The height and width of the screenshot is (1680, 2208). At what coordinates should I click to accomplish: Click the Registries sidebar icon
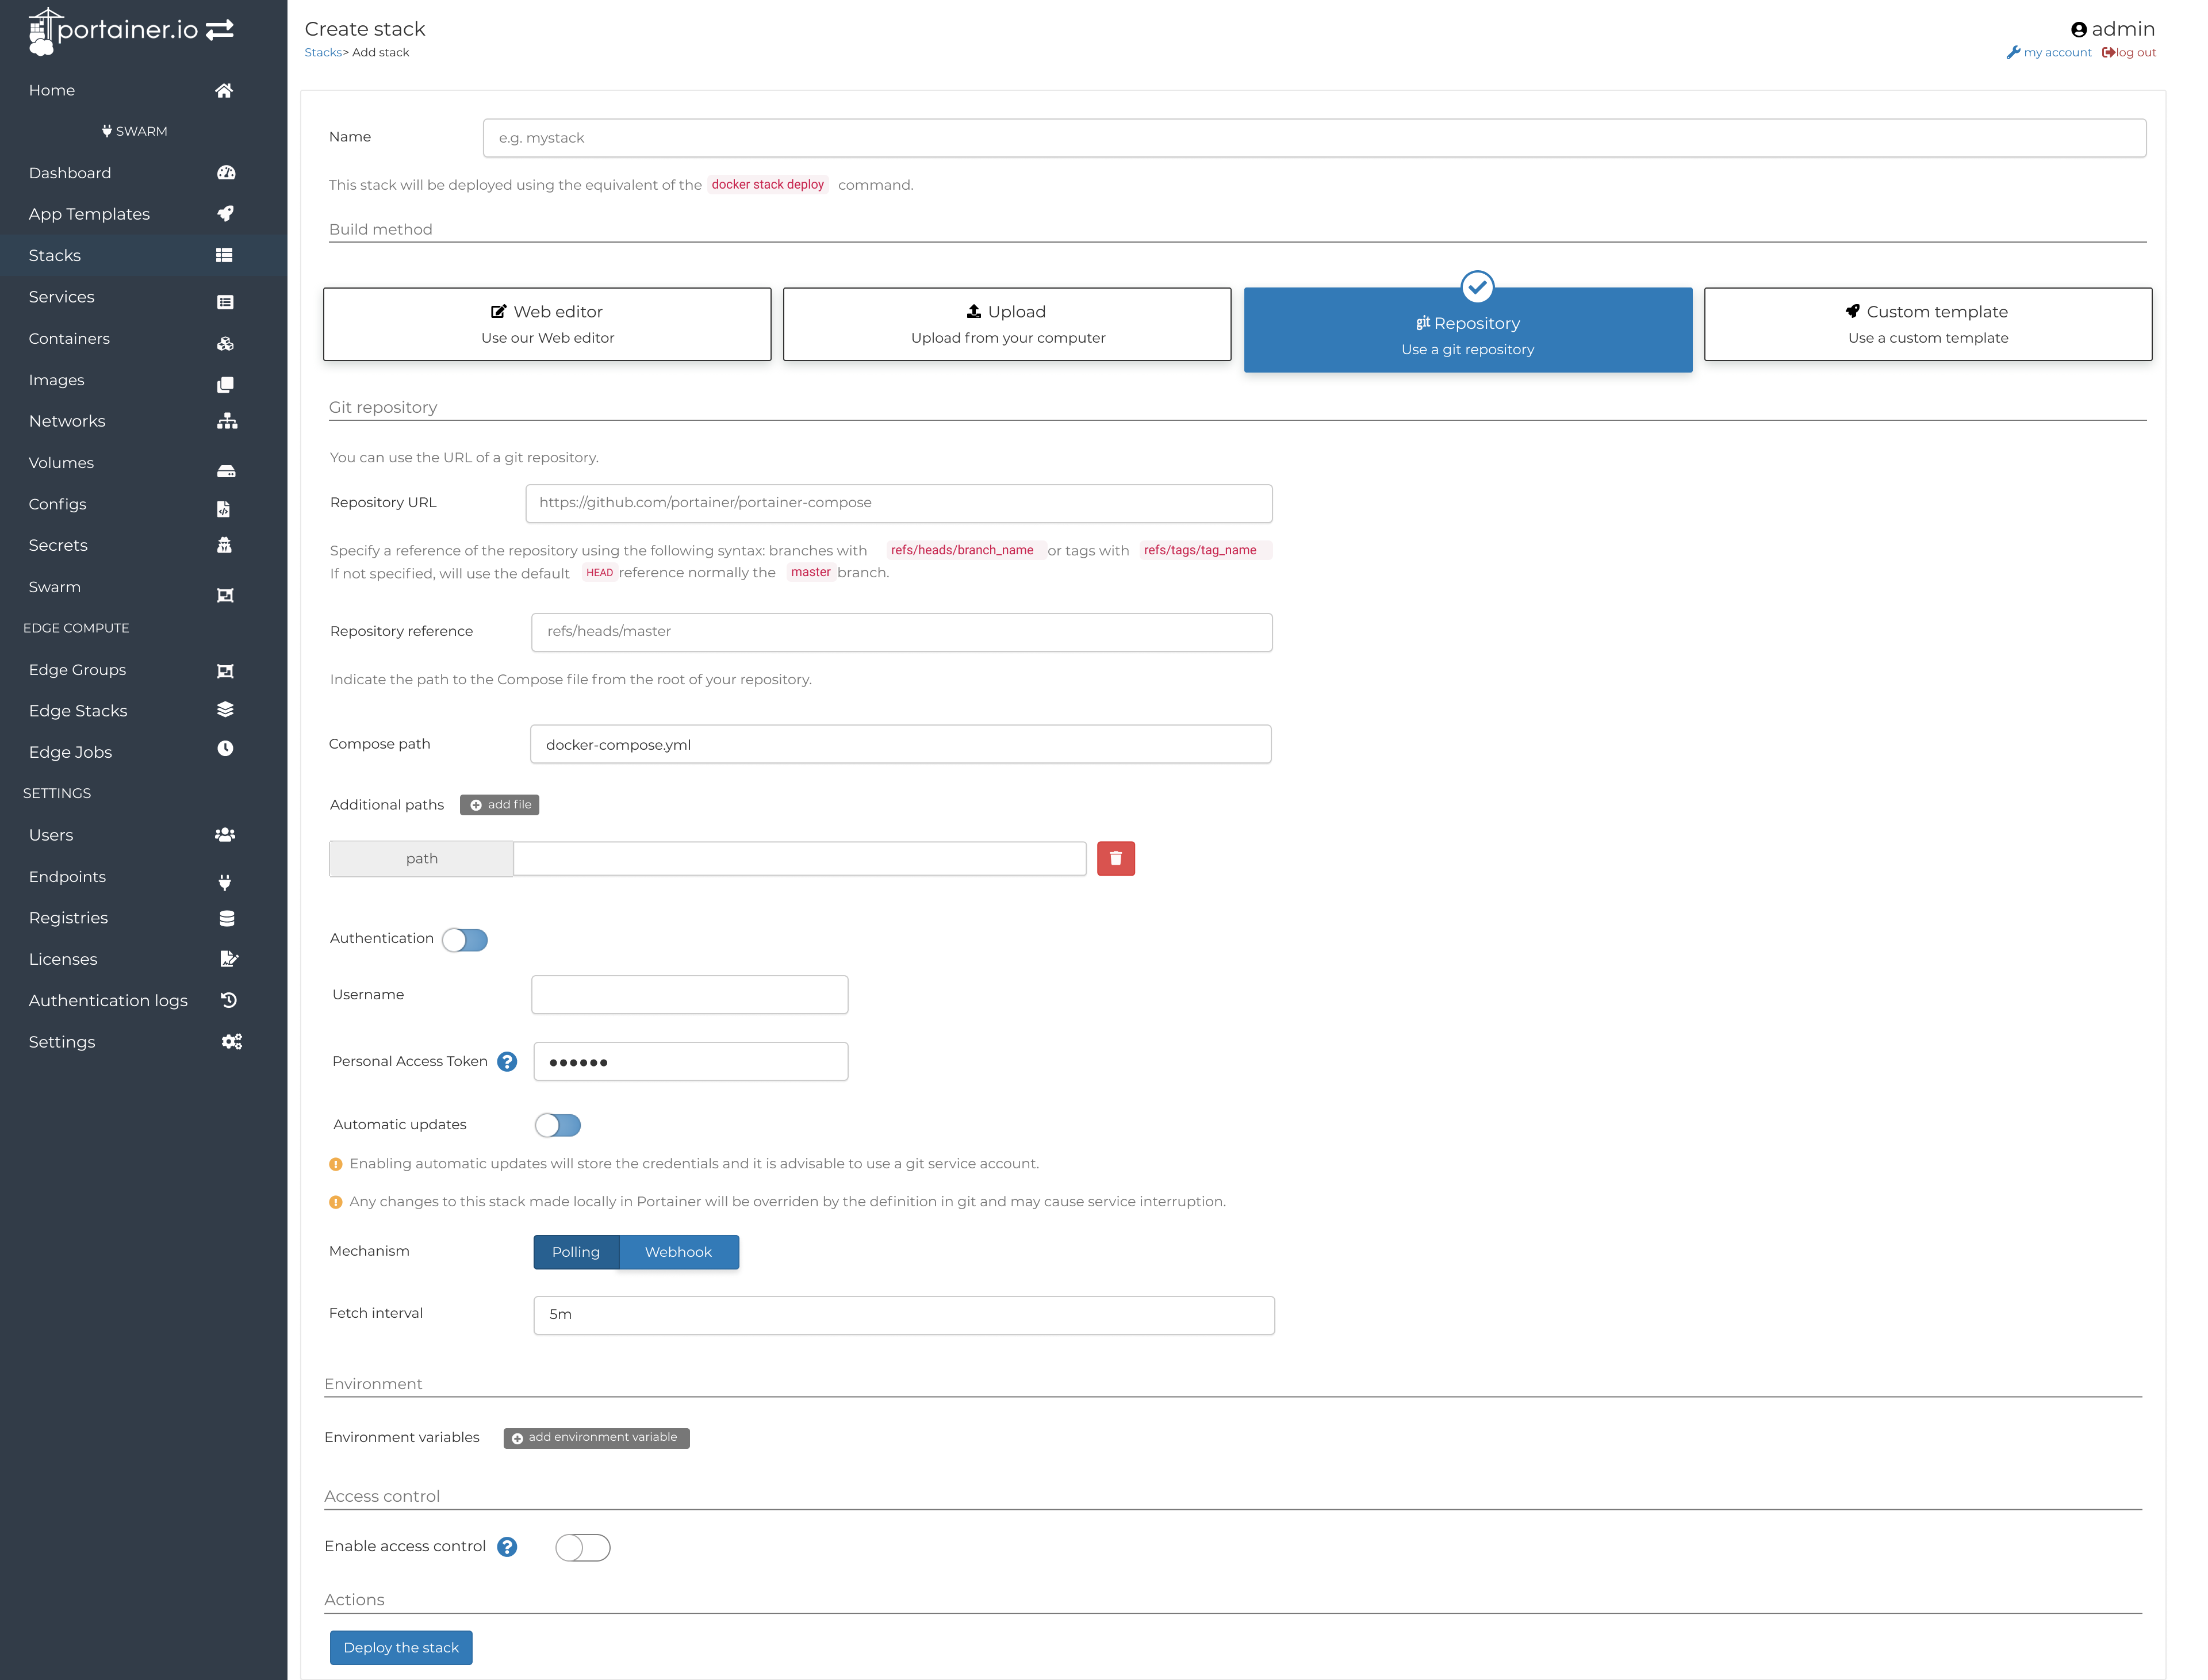226,917
